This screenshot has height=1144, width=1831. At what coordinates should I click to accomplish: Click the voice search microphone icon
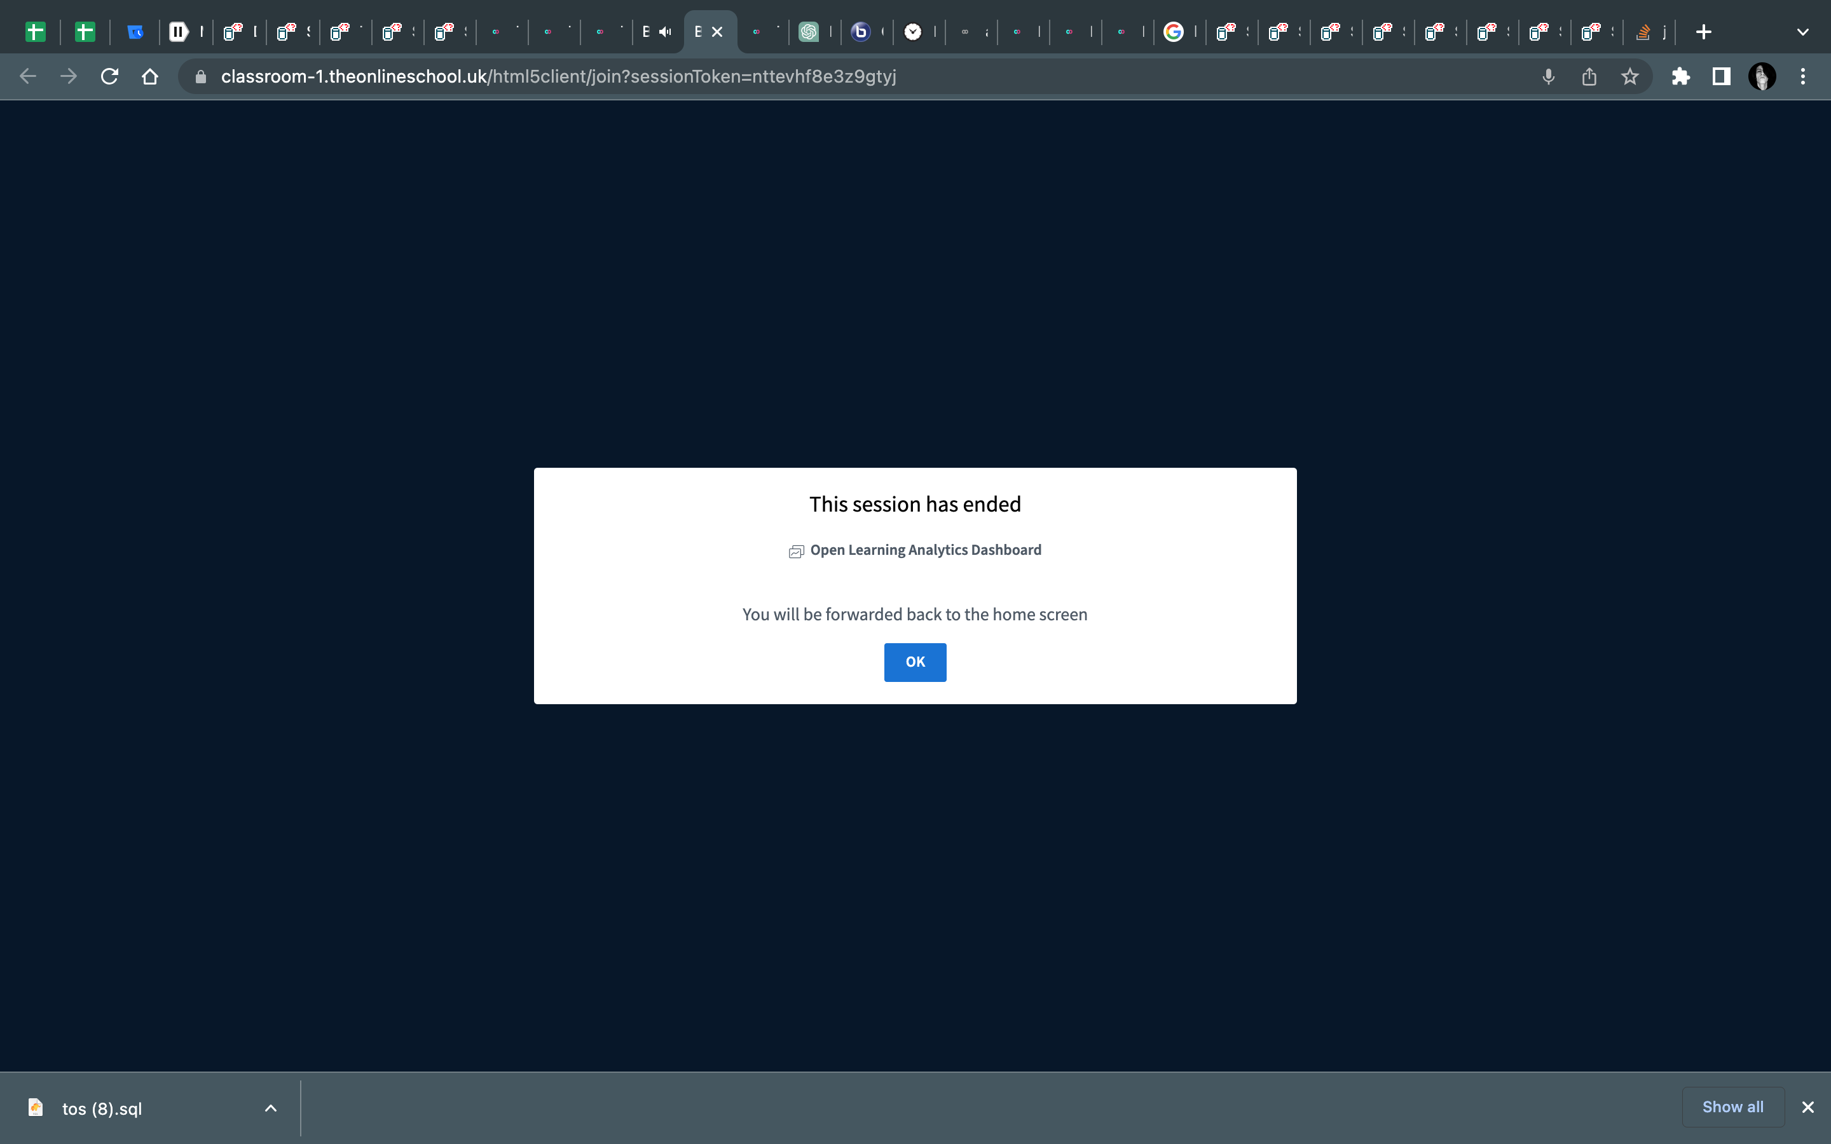click(x=1547, y=76)
